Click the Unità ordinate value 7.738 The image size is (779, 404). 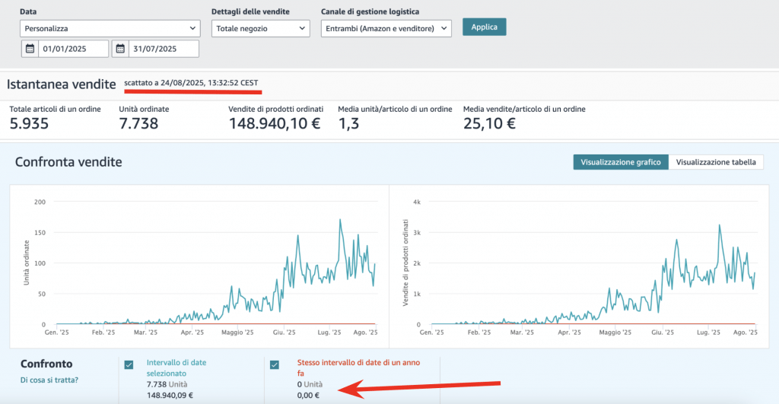(138, 123)
